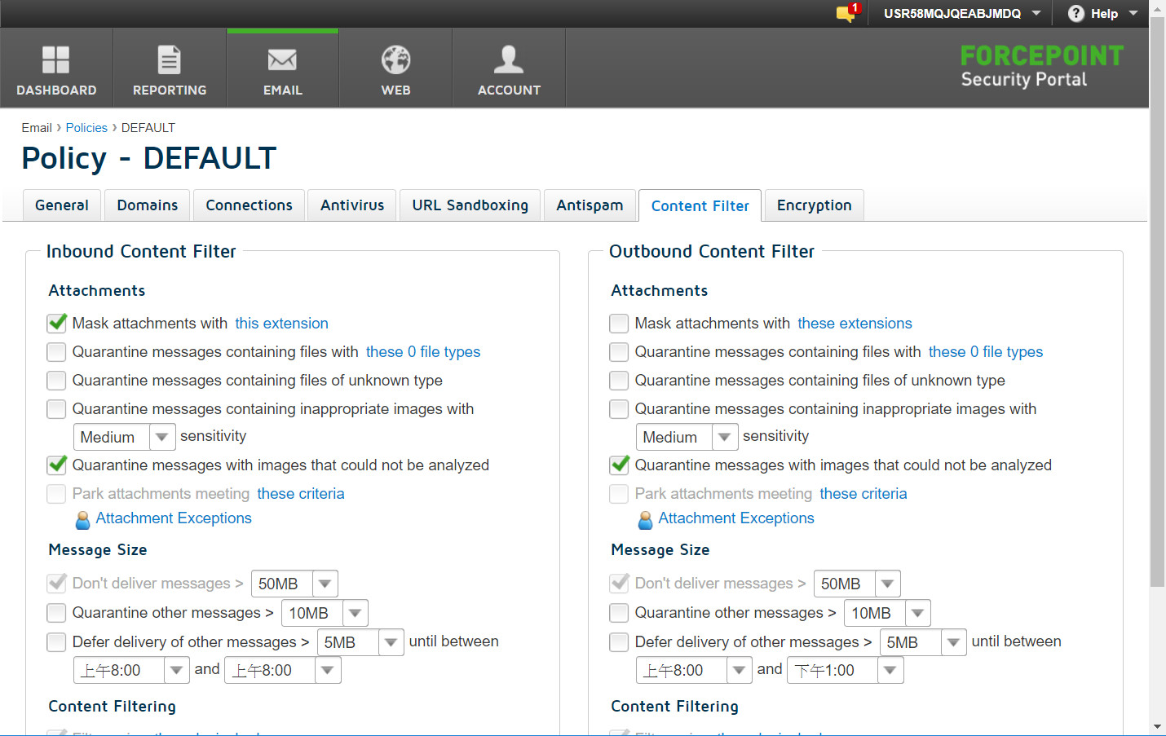The image size is (1166, 736).
Task: Open the Dashboard grid icon
Action: 55,59
